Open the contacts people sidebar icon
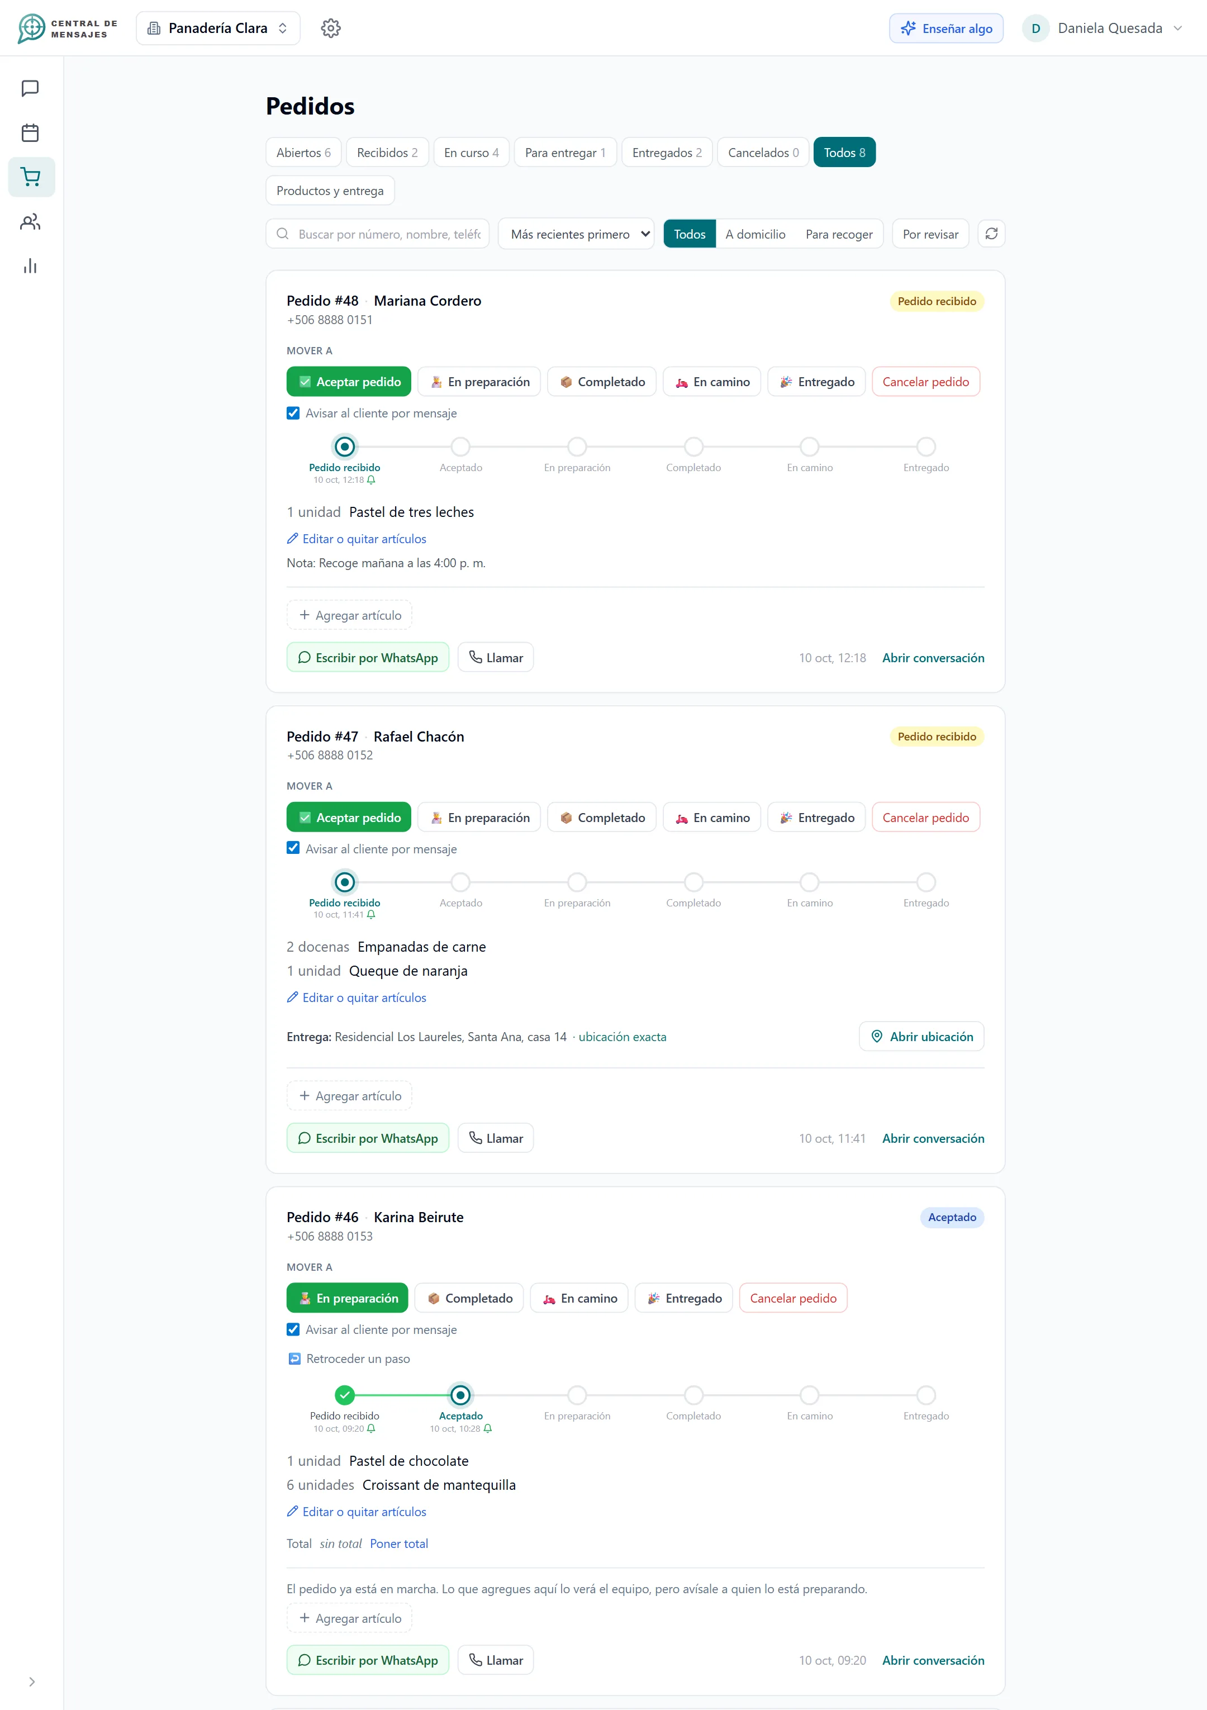Screen dimensions: 1207x1710 pyautogui.click(x=31, y=222)
